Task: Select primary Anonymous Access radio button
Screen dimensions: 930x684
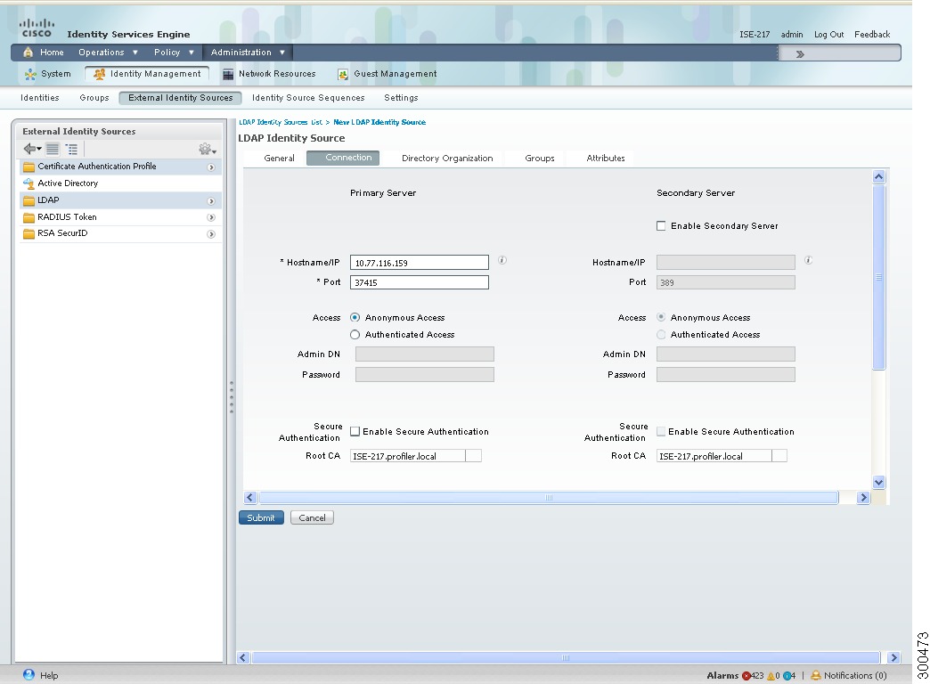Action: point(355,317)
